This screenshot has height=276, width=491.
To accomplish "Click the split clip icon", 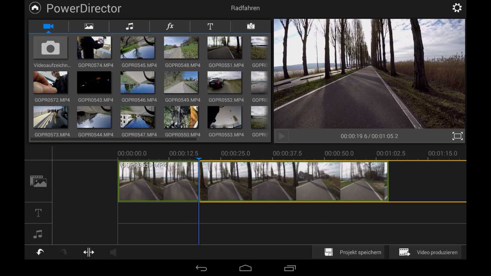I will [x=89, y=252].
